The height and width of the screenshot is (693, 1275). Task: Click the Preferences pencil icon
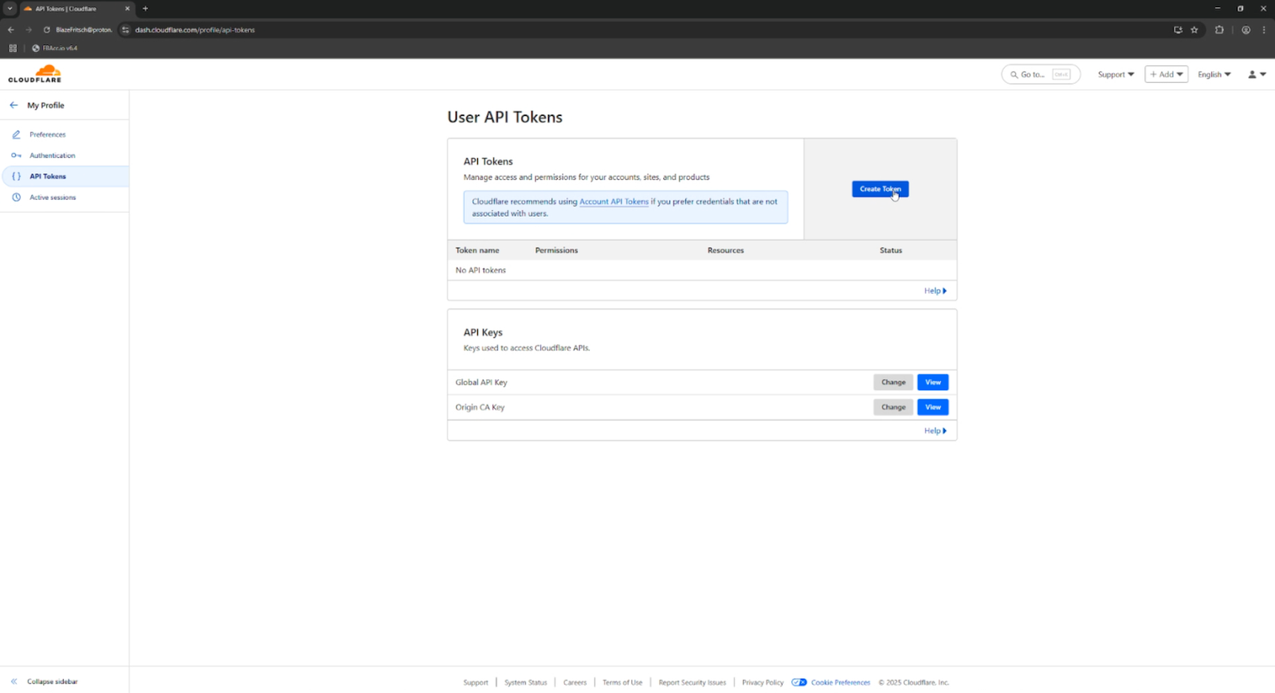click(x=16, y=135)
